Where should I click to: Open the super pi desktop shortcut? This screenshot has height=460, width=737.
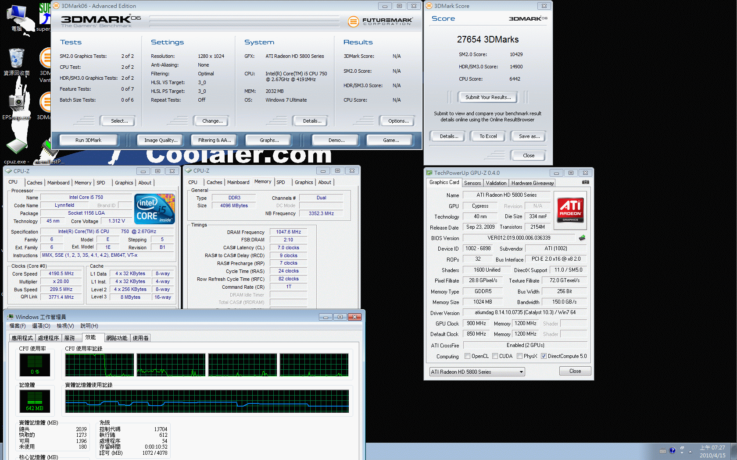coord(44,18)
